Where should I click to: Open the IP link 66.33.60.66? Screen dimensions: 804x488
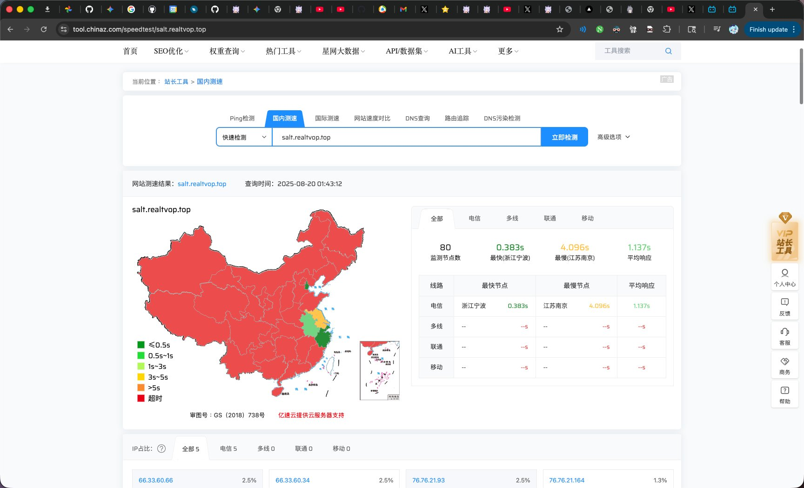coord(155,480)
